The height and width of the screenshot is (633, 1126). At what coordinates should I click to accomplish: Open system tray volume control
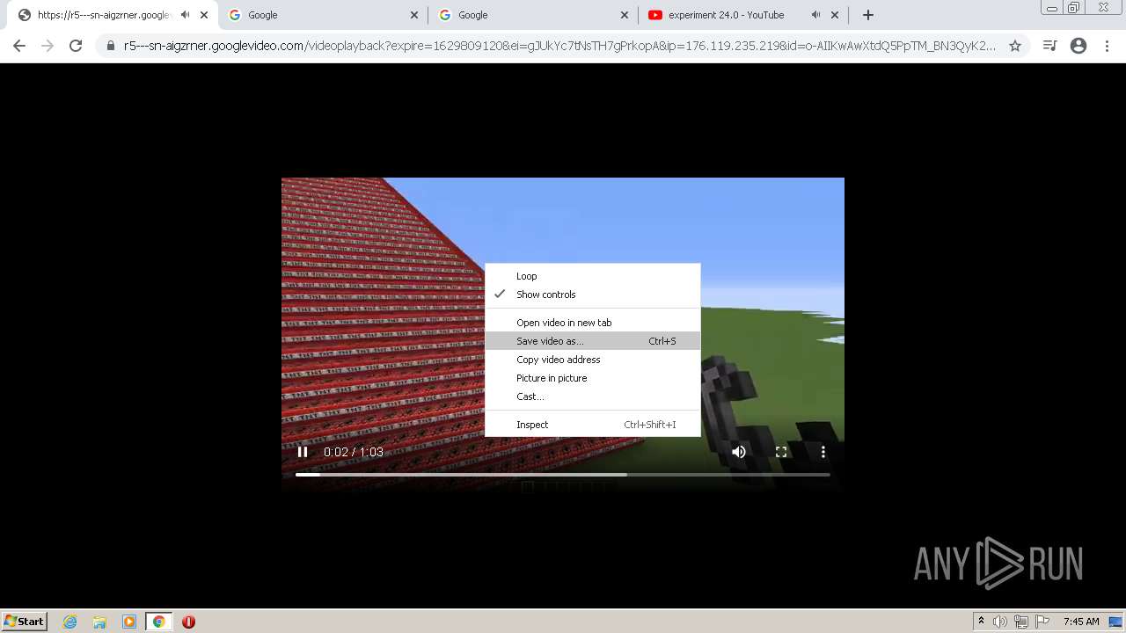1000,622
